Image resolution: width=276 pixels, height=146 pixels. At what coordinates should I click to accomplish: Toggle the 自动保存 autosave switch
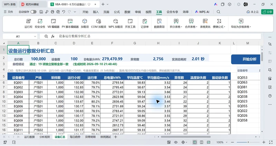click(33, 12)
